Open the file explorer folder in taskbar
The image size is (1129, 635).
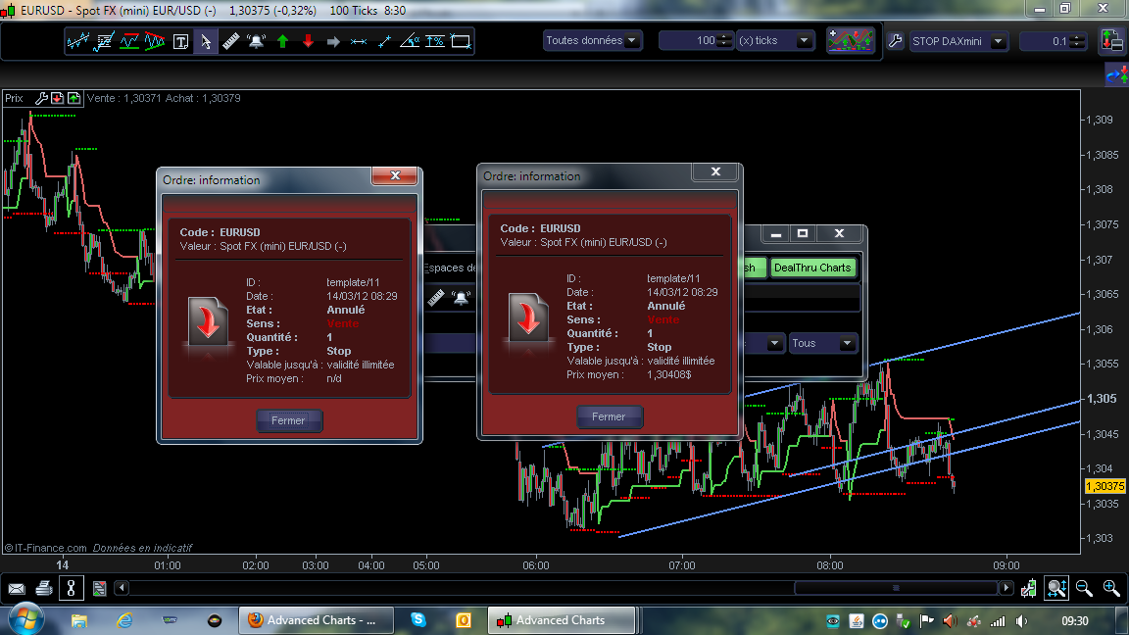tap(79, 620)
